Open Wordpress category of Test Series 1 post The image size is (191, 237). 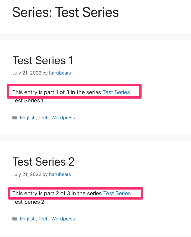(63, 118)
